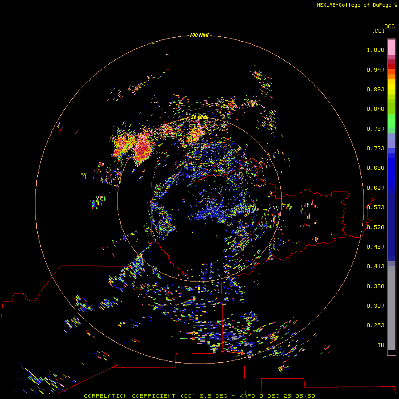This screenshot has width=399, height=399.
Task: Click the 0.840 scale value
Action: coord(376,109)
